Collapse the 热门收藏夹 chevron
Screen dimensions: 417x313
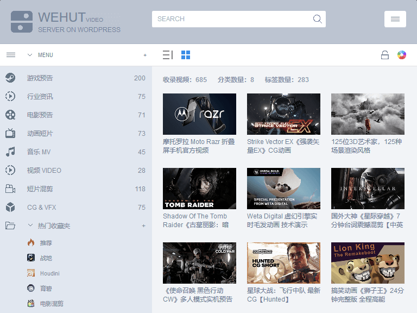tap(30, 226)
